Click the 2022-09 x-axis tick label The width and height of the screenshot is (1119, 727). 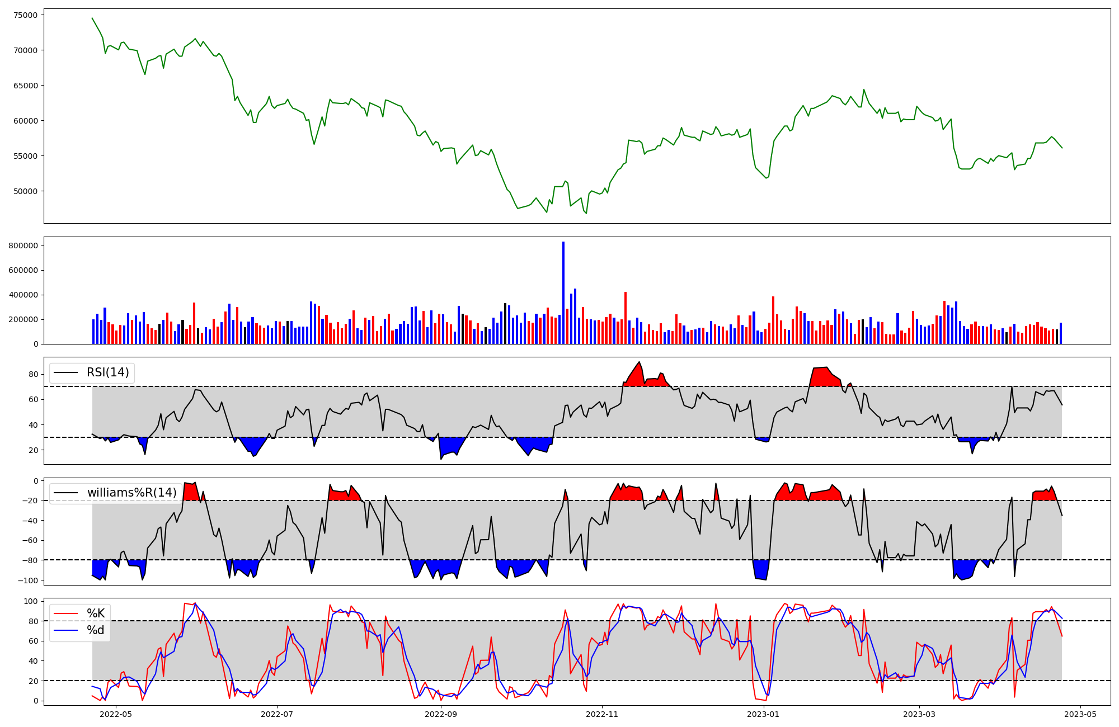[x=441, y=714]
